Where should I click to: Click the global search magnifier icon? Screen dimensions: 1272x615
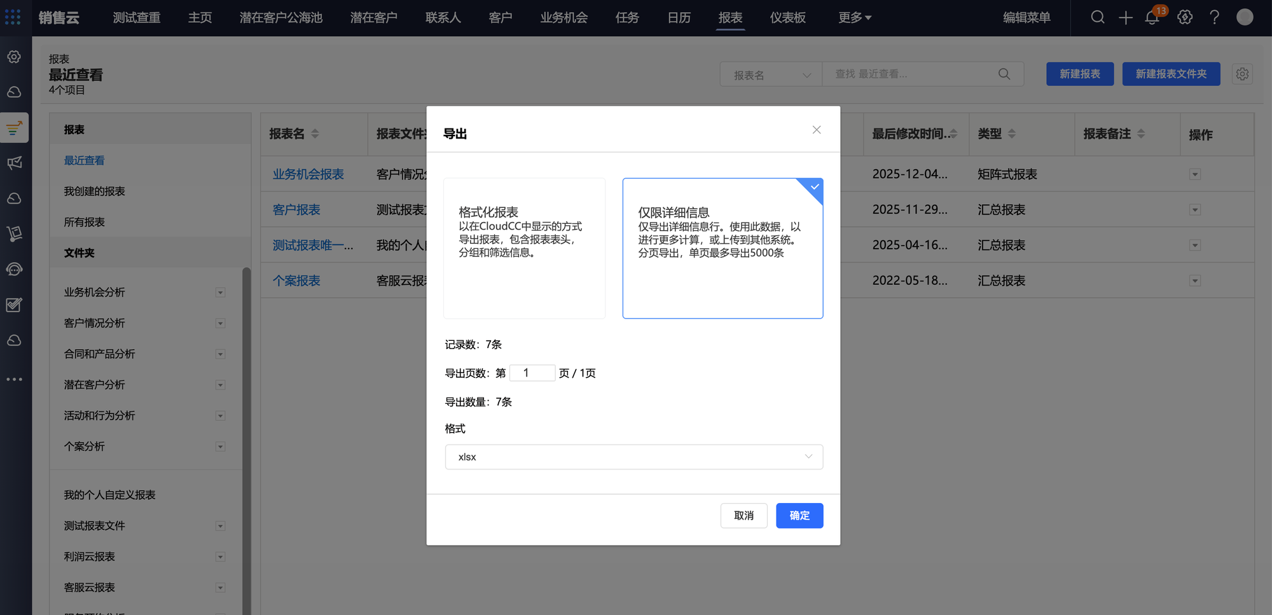[1097, 17]
